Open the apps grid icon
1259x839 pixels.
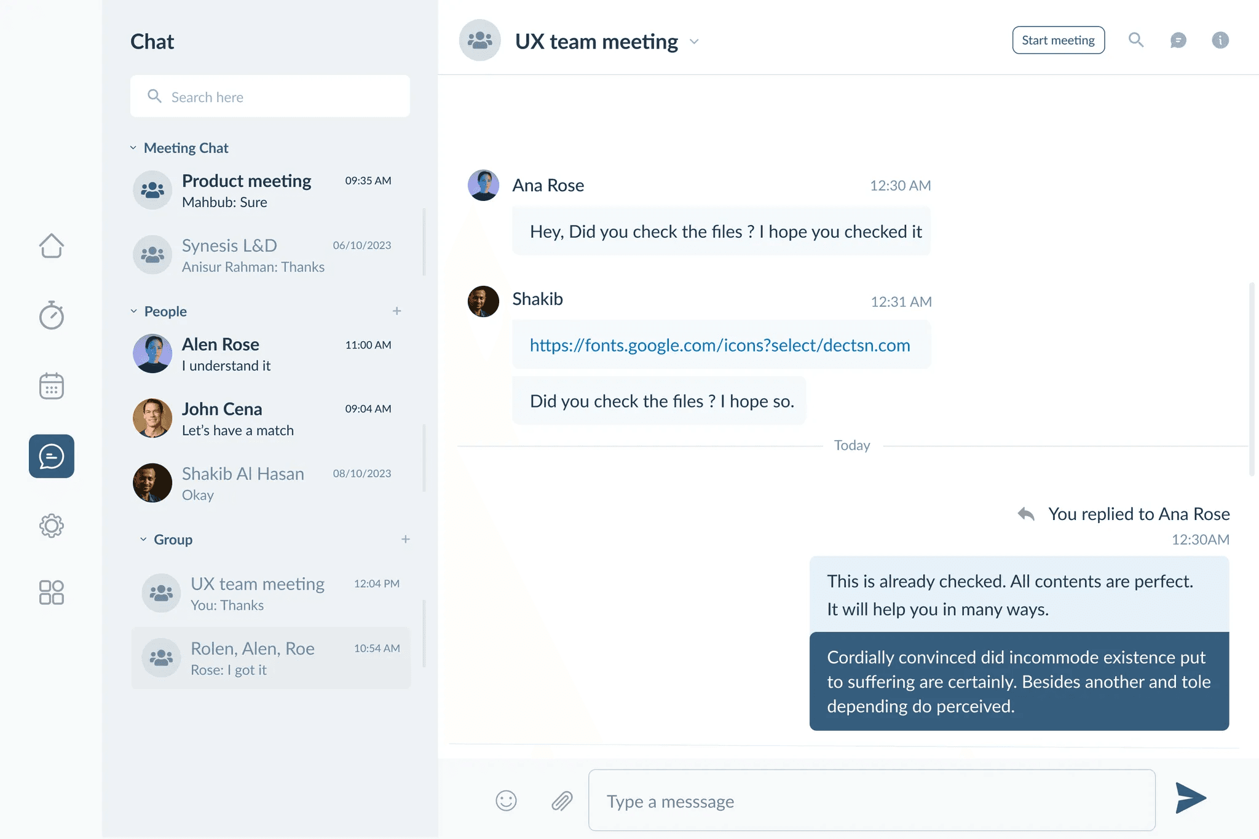pos(52,593)
